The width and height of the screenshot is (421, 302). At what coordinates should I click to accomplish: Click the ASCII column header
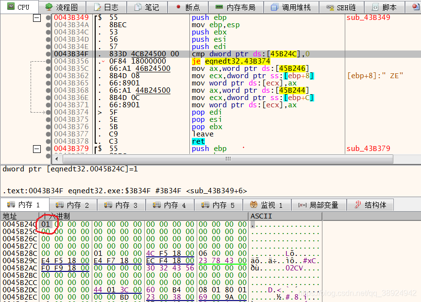(285, 216)
